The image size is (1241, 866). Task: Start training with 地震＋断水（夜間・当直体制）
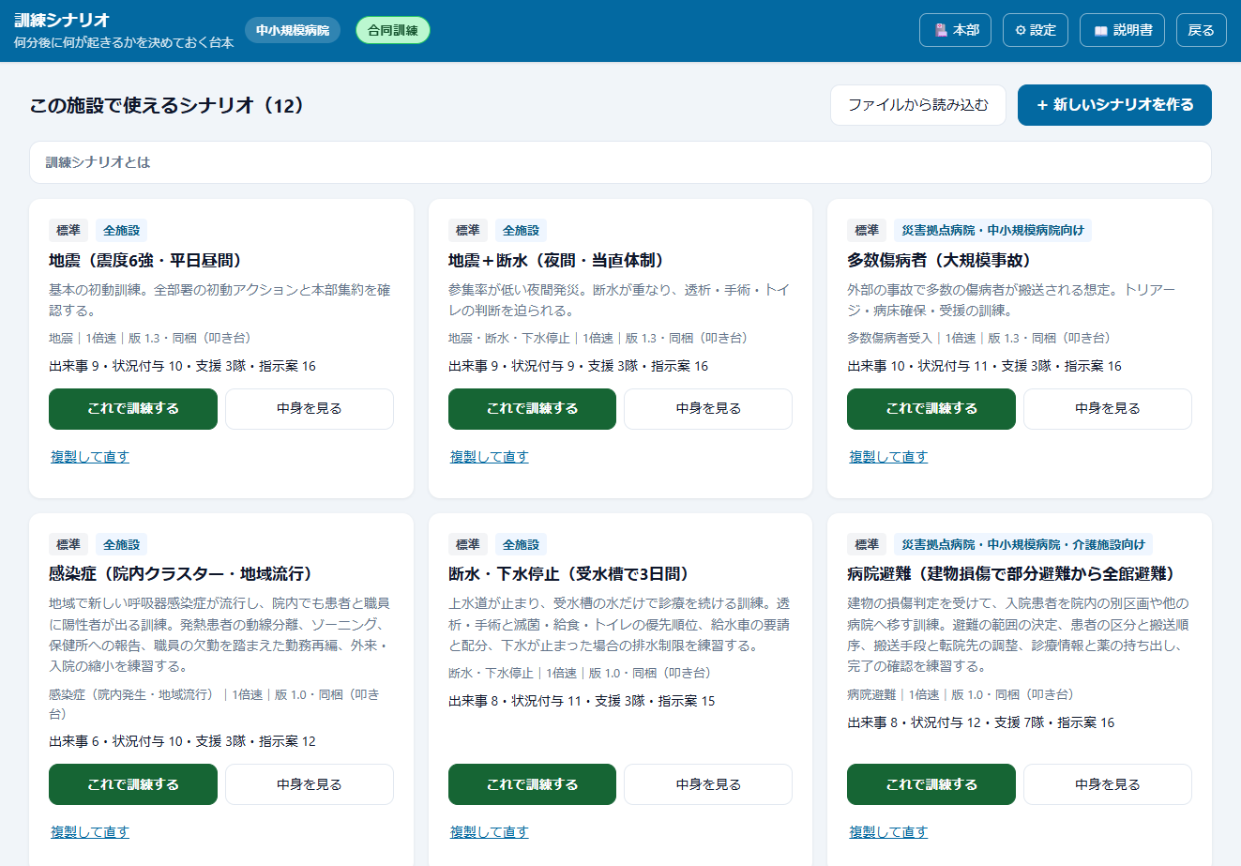pos(532,409)
